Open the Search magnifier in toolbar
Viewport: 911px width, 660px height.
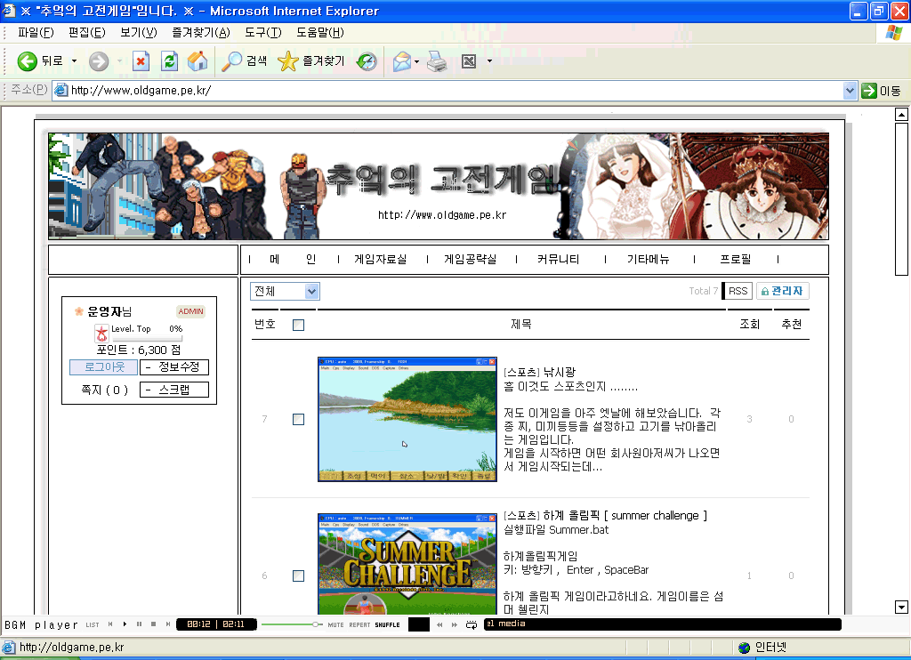[245, 61]
